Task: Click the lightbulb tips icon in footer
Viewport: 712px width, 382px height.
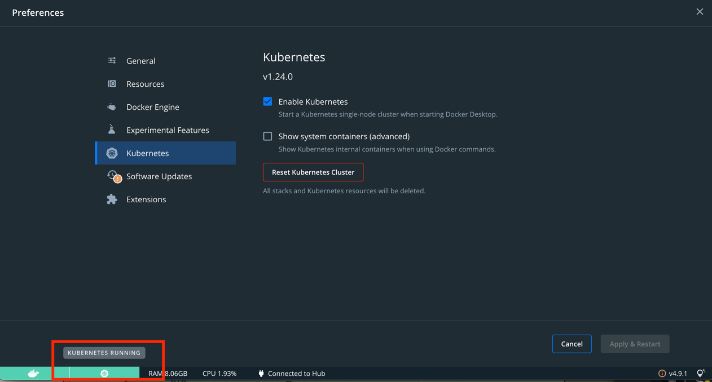Action: (701, 373)
